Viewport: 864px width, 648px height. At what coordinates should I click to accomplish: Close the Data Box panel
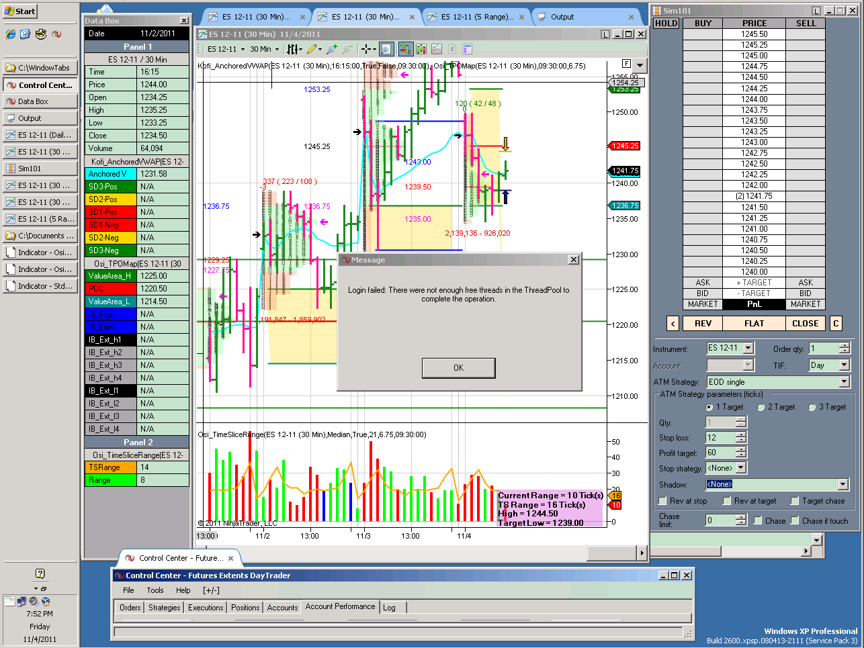tap(184, 21)
